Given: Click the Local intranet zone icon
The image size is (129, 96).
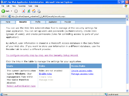Looking at the screenshot, I should tap(106, 94).
